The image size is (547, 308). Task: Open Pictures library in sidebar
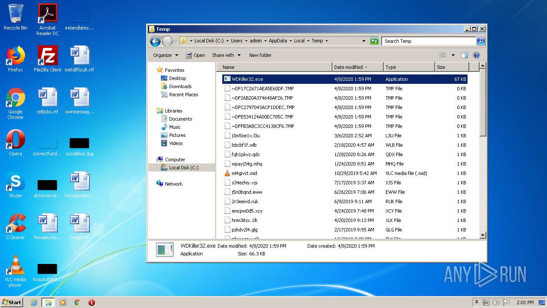[x=177, y=135]
